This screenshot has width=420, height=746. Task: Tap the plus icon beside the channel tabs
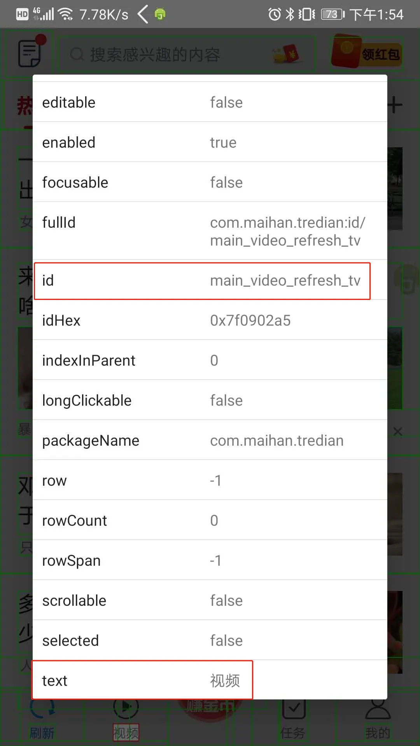pos(395,105)
